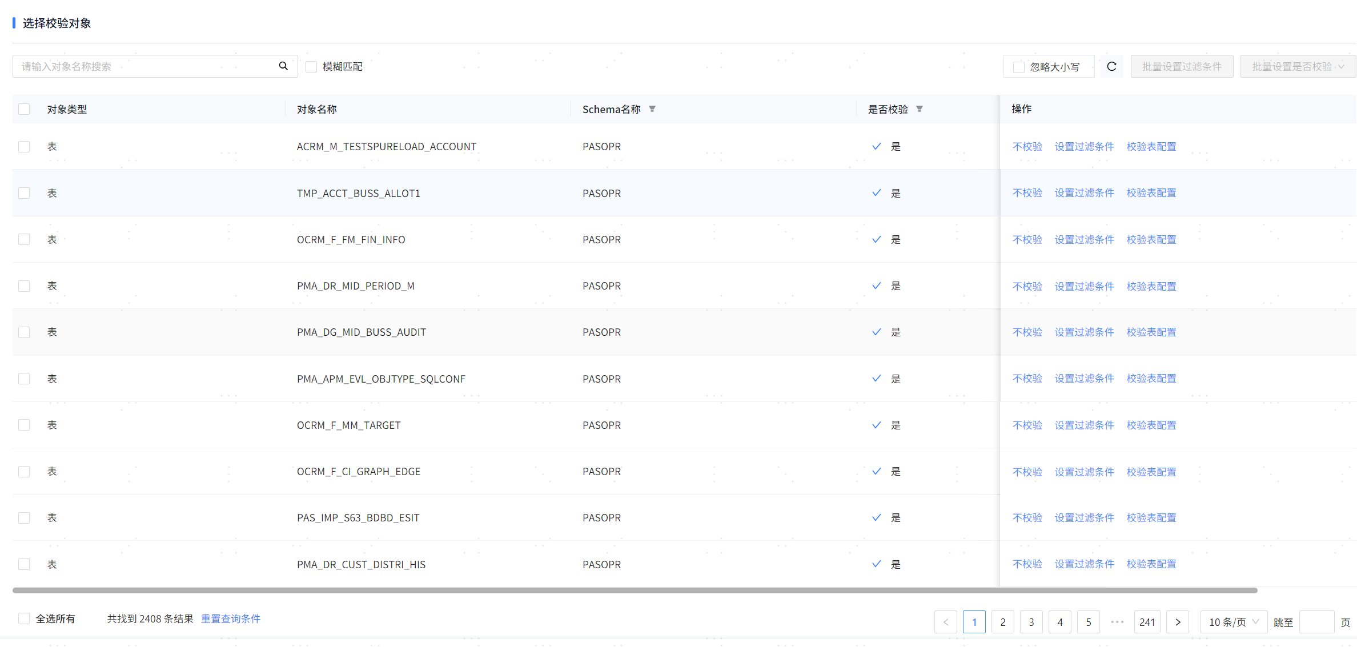Image resolution: width=1357 pixels, height=647 pixels.
Task: Toggle 忽略大小写 checkbox
Action: (1018, 67)
